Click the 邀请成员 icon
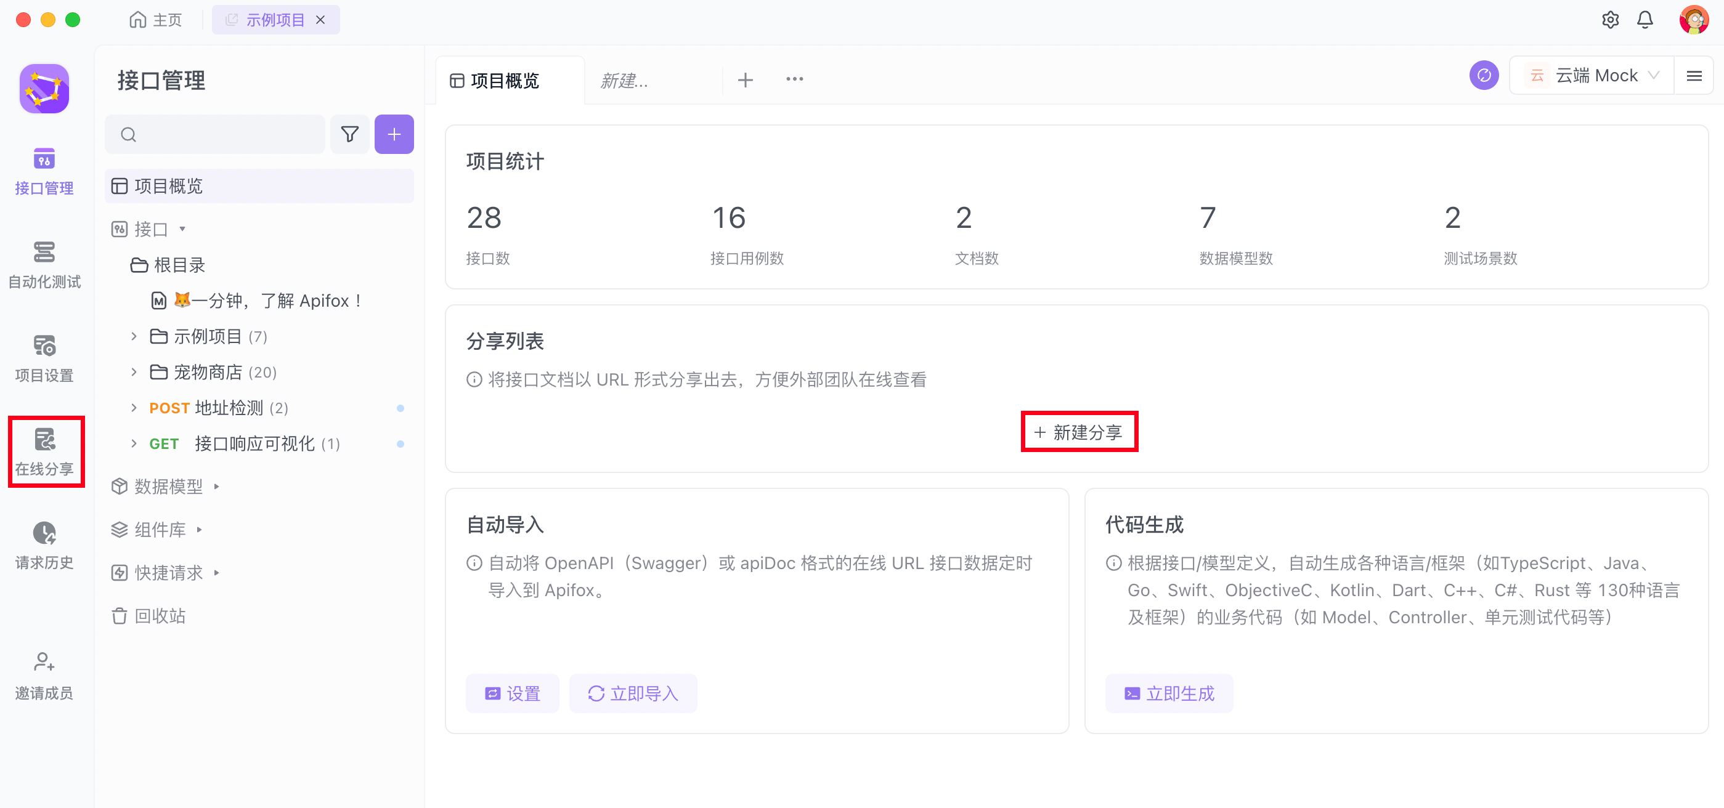Viewport: 1724px width, 808px height. coord(44,676)
